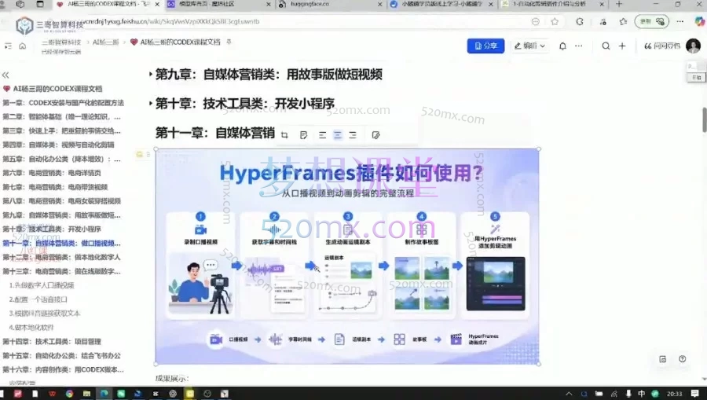707x400 pixels.
Task: Open Chrome from the Windows taskbar
Action: coord(69,393)
